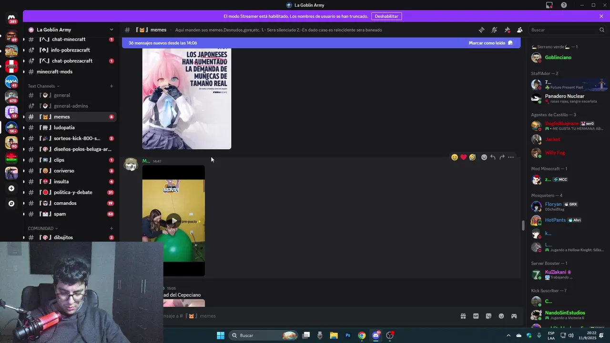Play the video with green ball
Image resolution: width=610 pixels, height=343 pixels.
(173, 221)
